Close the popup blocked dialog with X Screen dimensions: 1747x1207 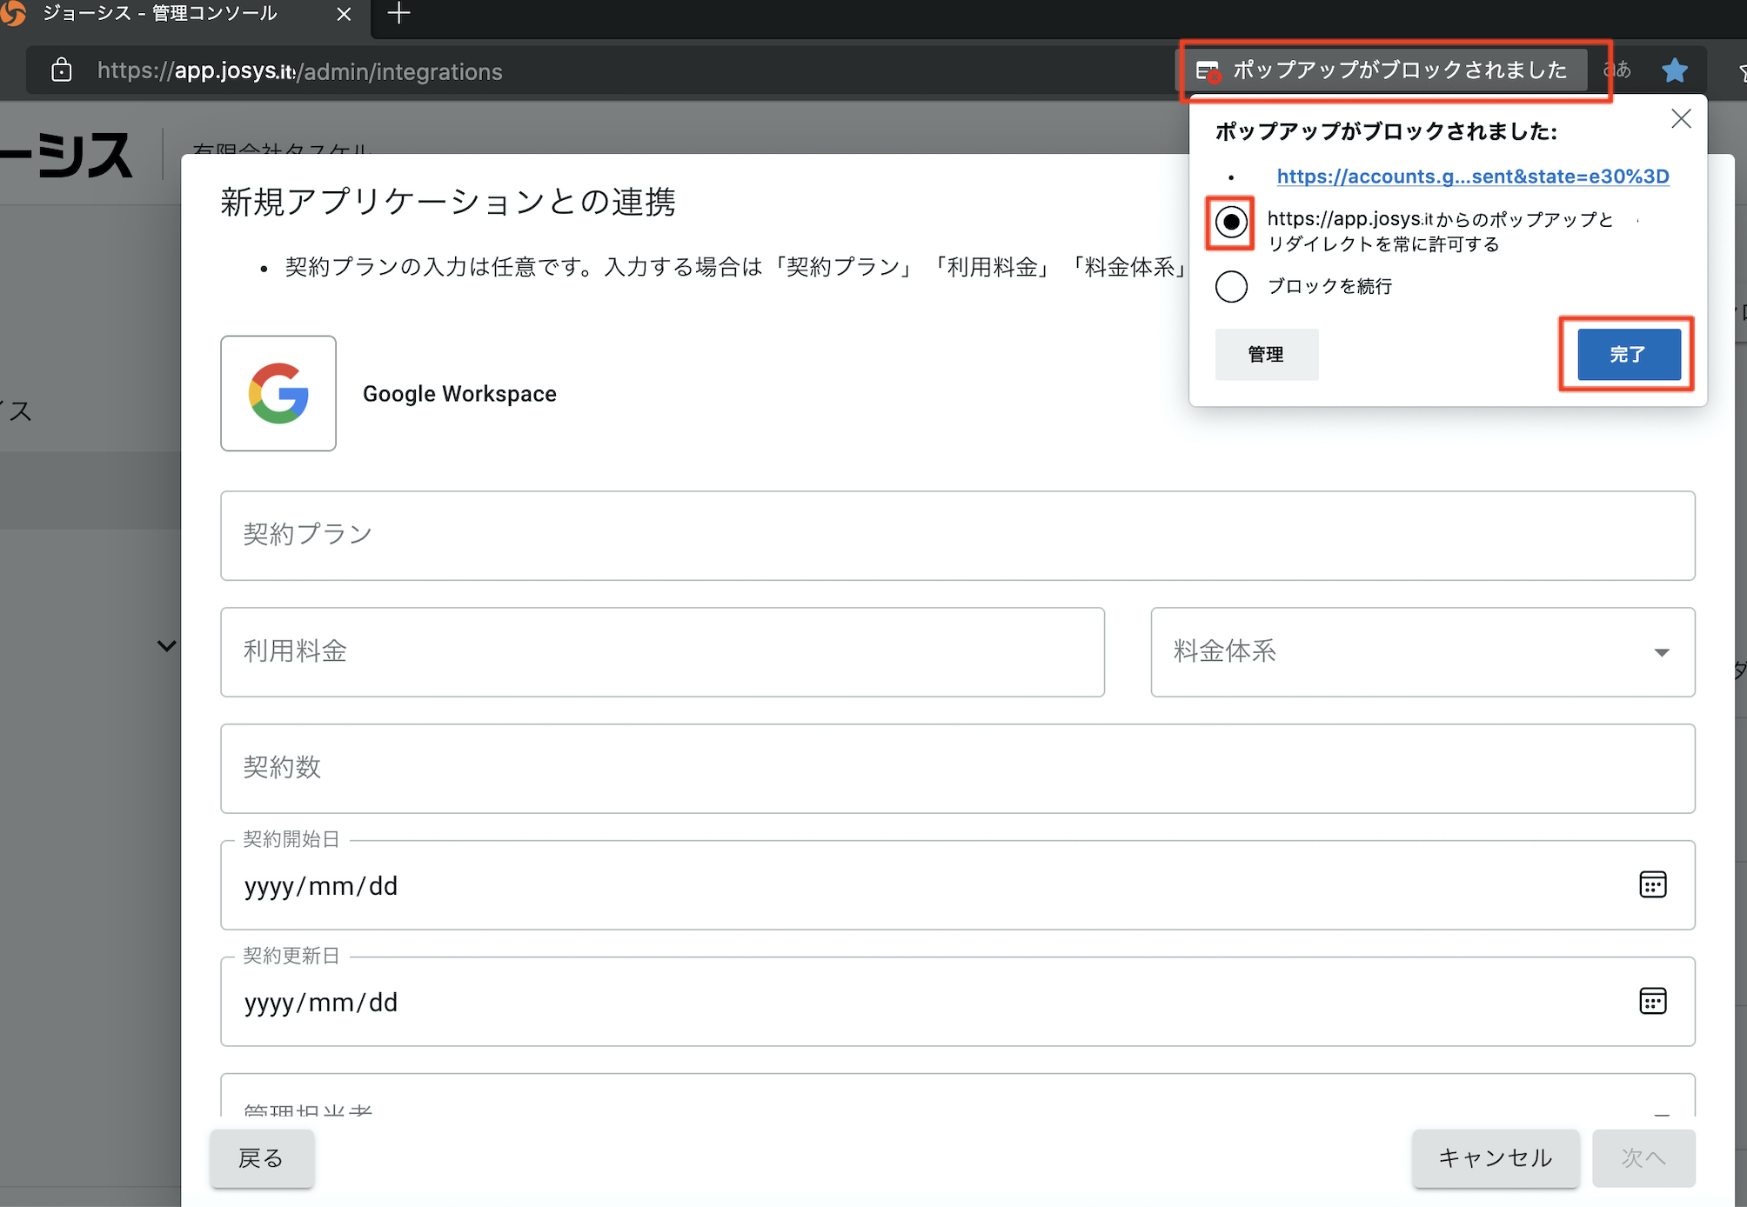[1681, 119]
